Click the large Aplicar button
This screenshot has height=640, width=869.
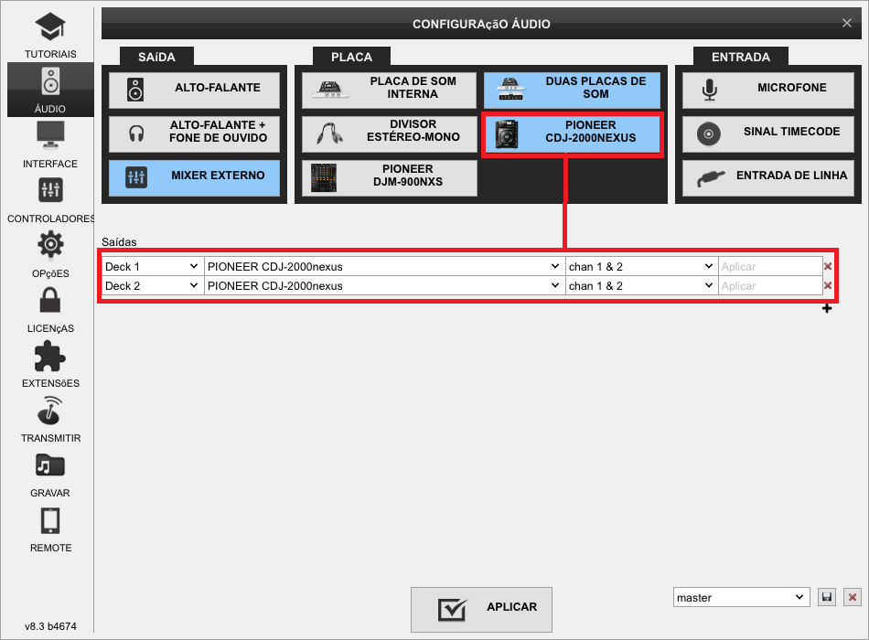[481, 610]
